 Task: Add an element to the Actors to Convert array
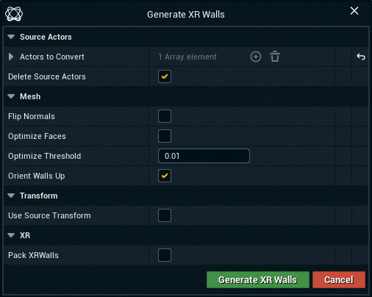pos(256,57)
